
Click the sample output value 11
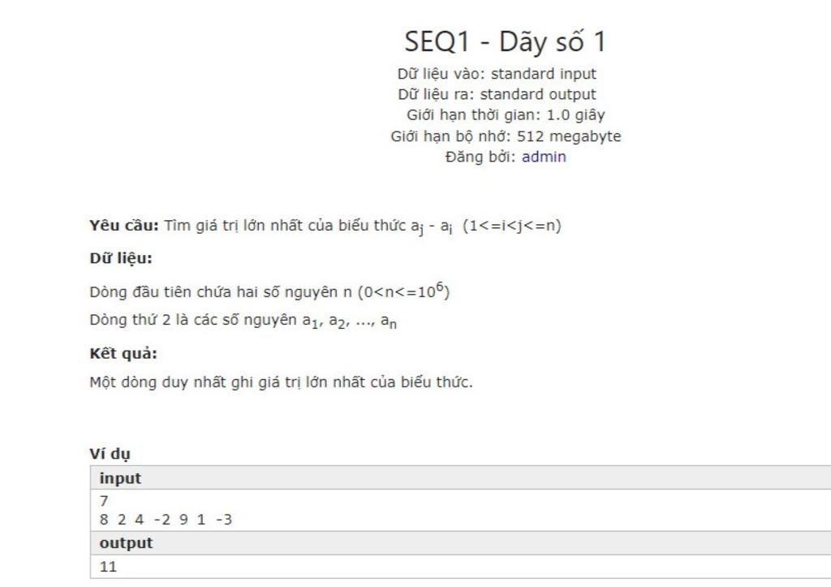108,567
